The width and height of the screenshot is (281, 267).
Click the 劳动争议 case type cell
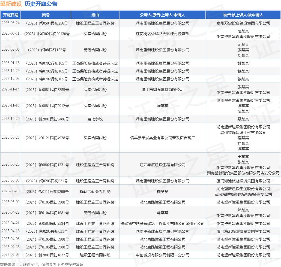pyautogui.click(x=95, y=119)
